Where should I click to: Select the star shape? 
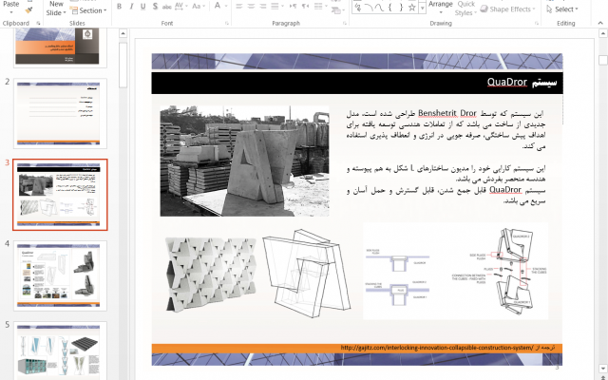[x=412, y=7]
